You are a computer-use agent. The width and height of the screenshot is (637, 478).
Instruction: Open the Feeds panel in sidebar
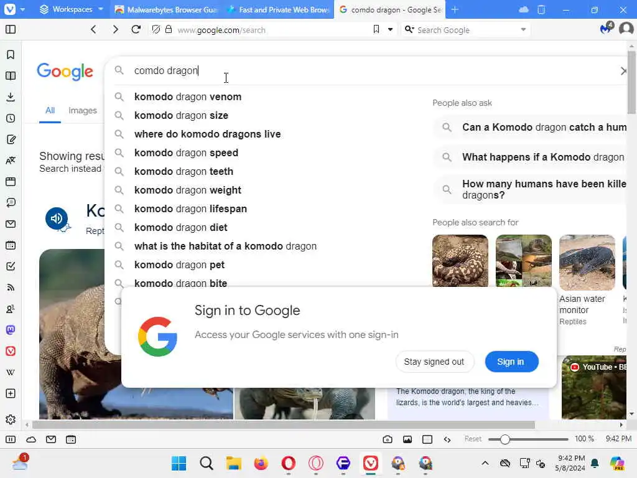click(x=11, y=288)
